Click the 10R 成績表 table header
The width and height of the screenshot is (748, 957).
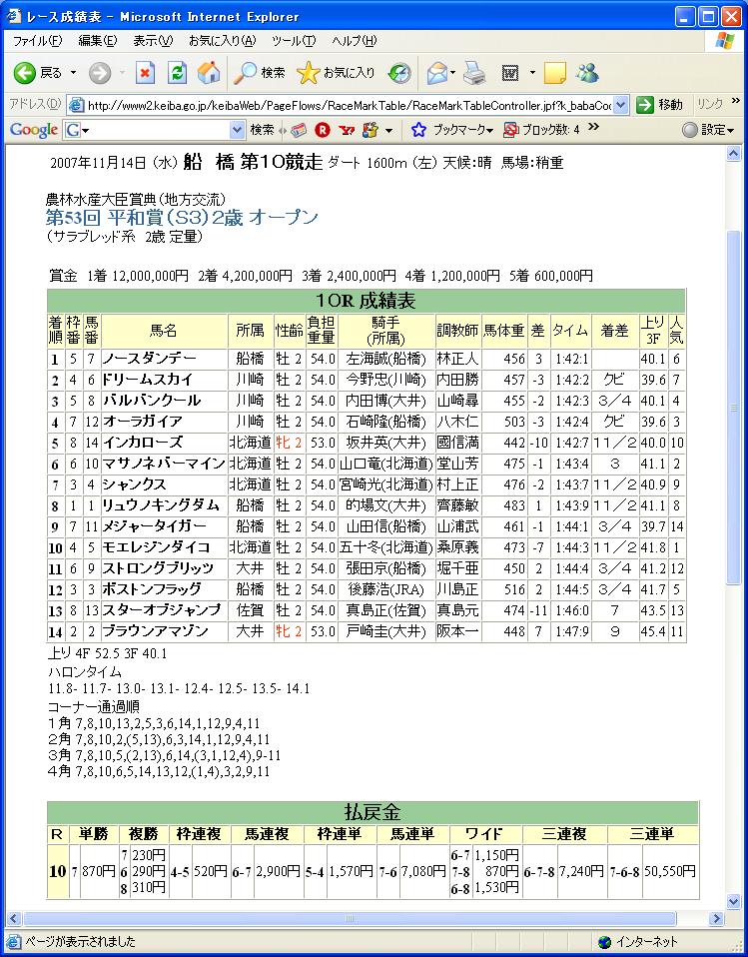367,301
